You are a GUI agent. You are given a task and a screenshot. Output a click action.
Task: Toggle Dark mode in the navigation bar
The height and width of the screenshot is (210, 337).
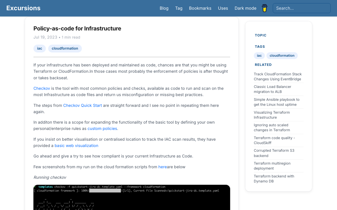click(245, 8)
